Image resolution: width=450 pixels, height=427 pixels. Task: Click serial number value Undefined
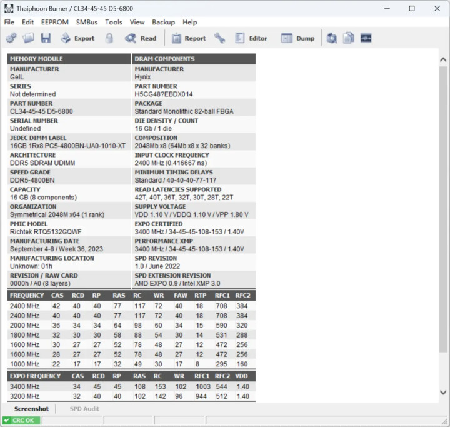(x=25, y=129)
